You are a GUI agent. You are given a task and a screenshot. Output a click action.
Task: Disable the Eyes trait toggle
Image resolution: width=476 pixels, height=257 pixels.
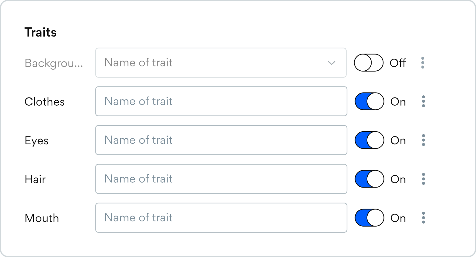point(369,140)
